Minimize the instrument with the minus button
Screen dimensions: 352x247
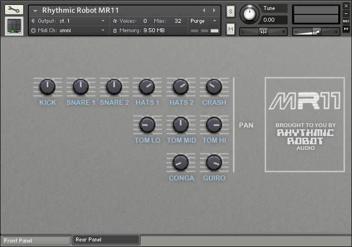(x=346, y=13)
